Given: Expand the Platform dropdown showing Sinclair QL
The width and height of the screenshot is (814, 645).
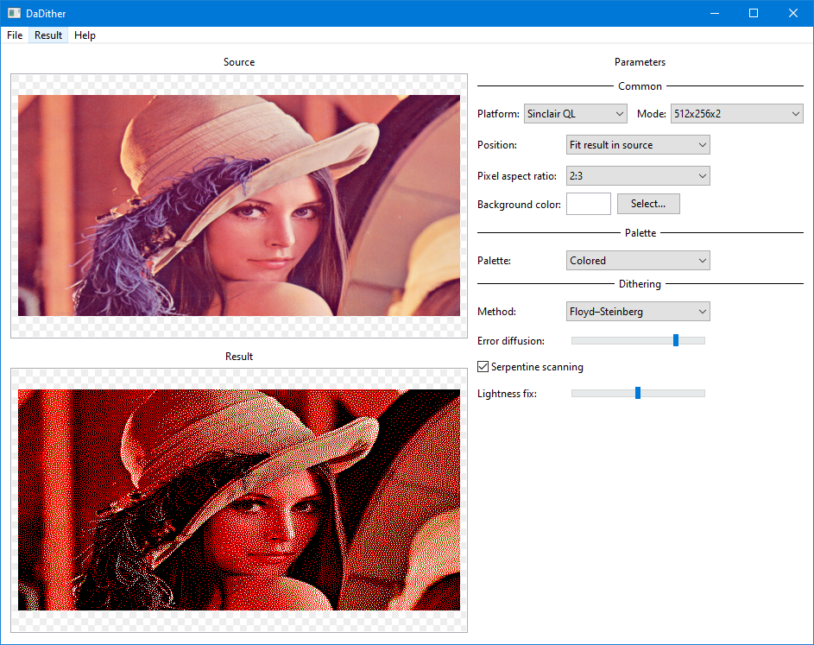Looking at the screenshot, I should pos(575,114).
